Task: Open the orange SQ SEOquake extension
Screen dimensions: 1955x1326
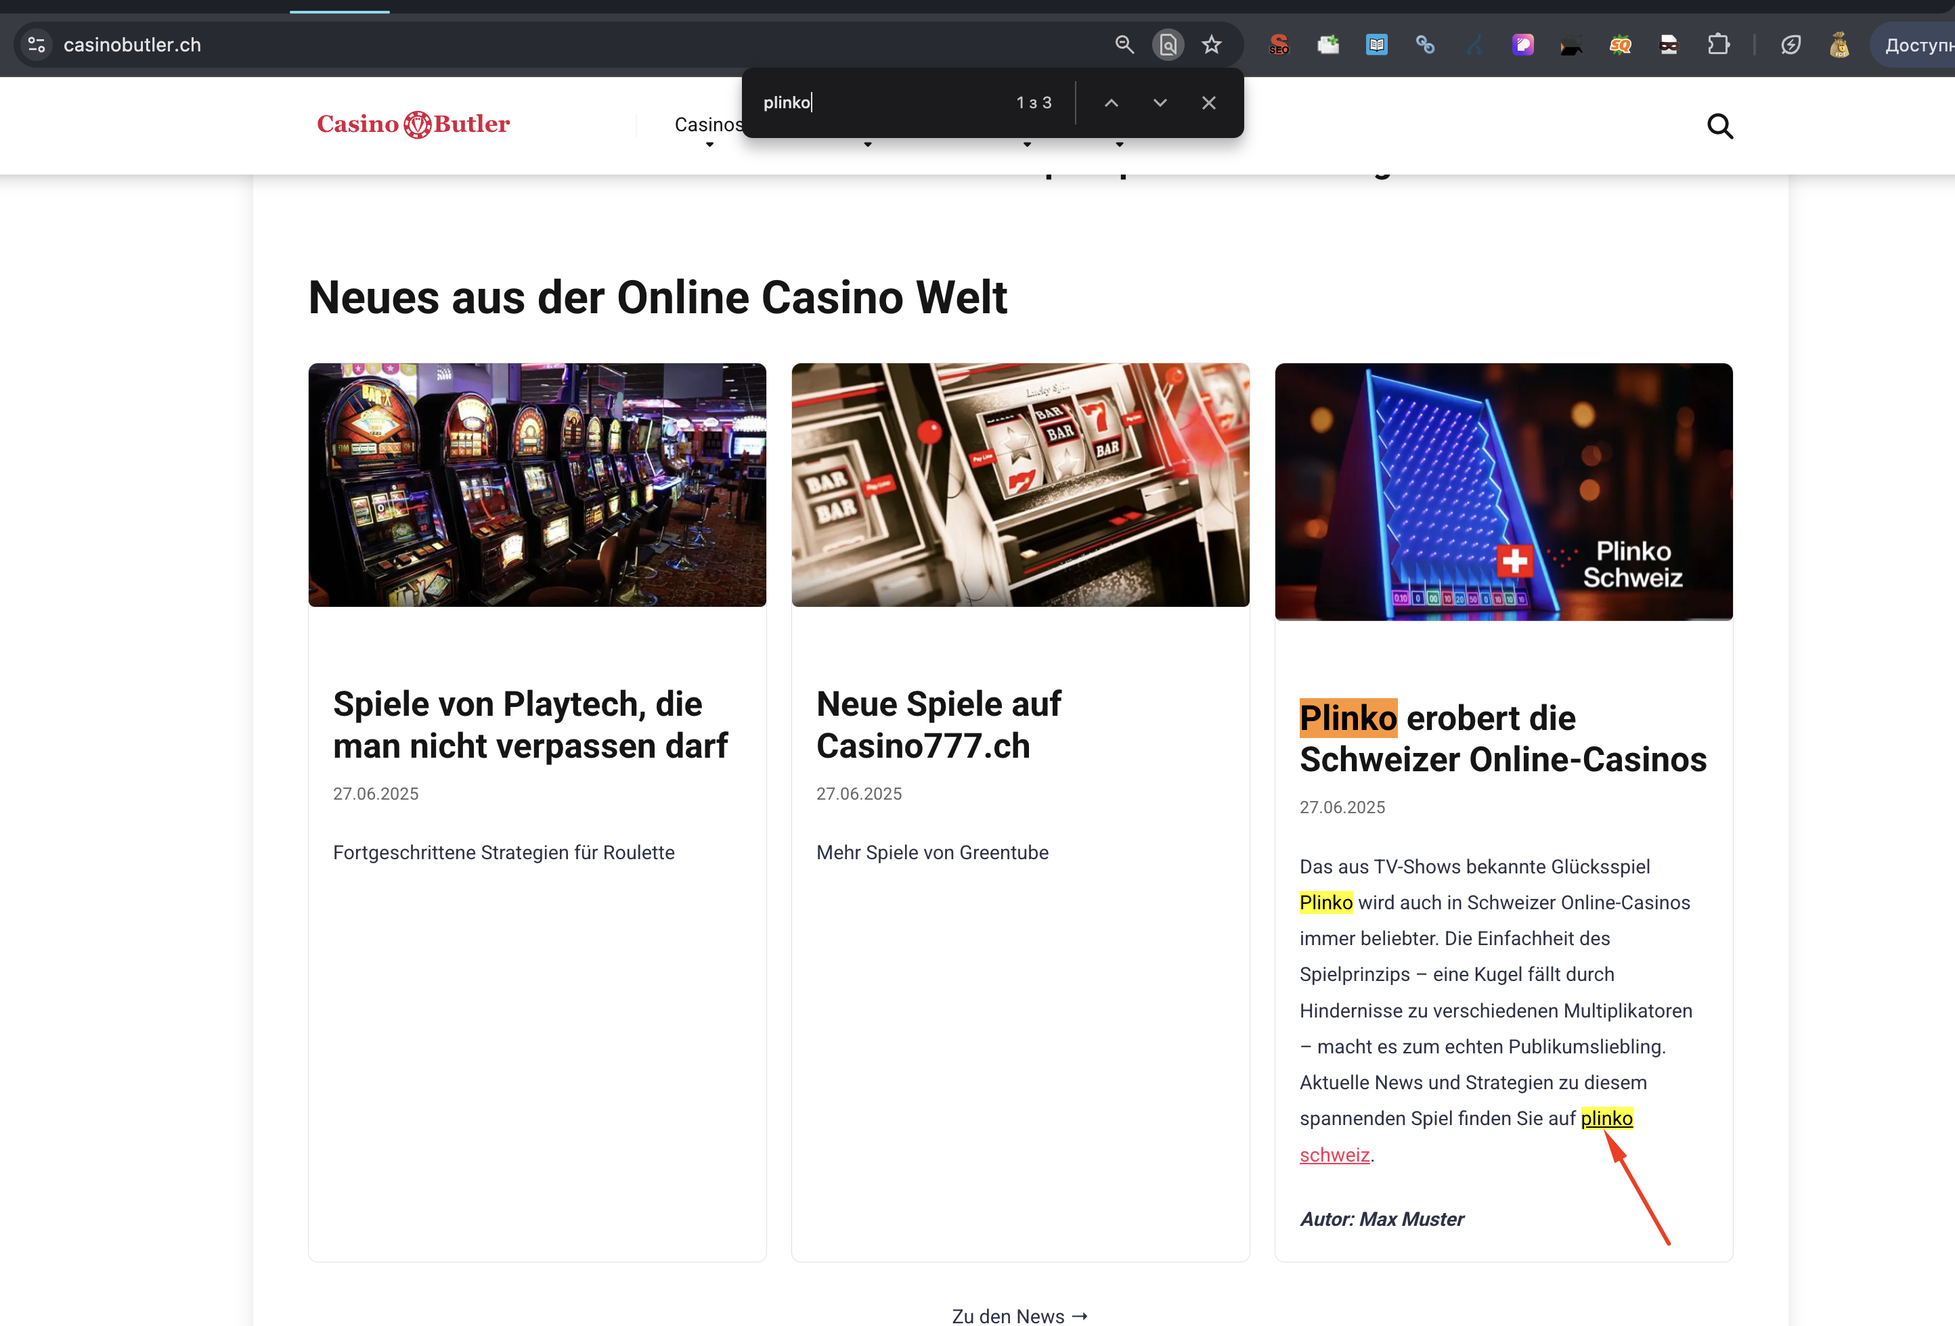Action: pos(1620,45)
